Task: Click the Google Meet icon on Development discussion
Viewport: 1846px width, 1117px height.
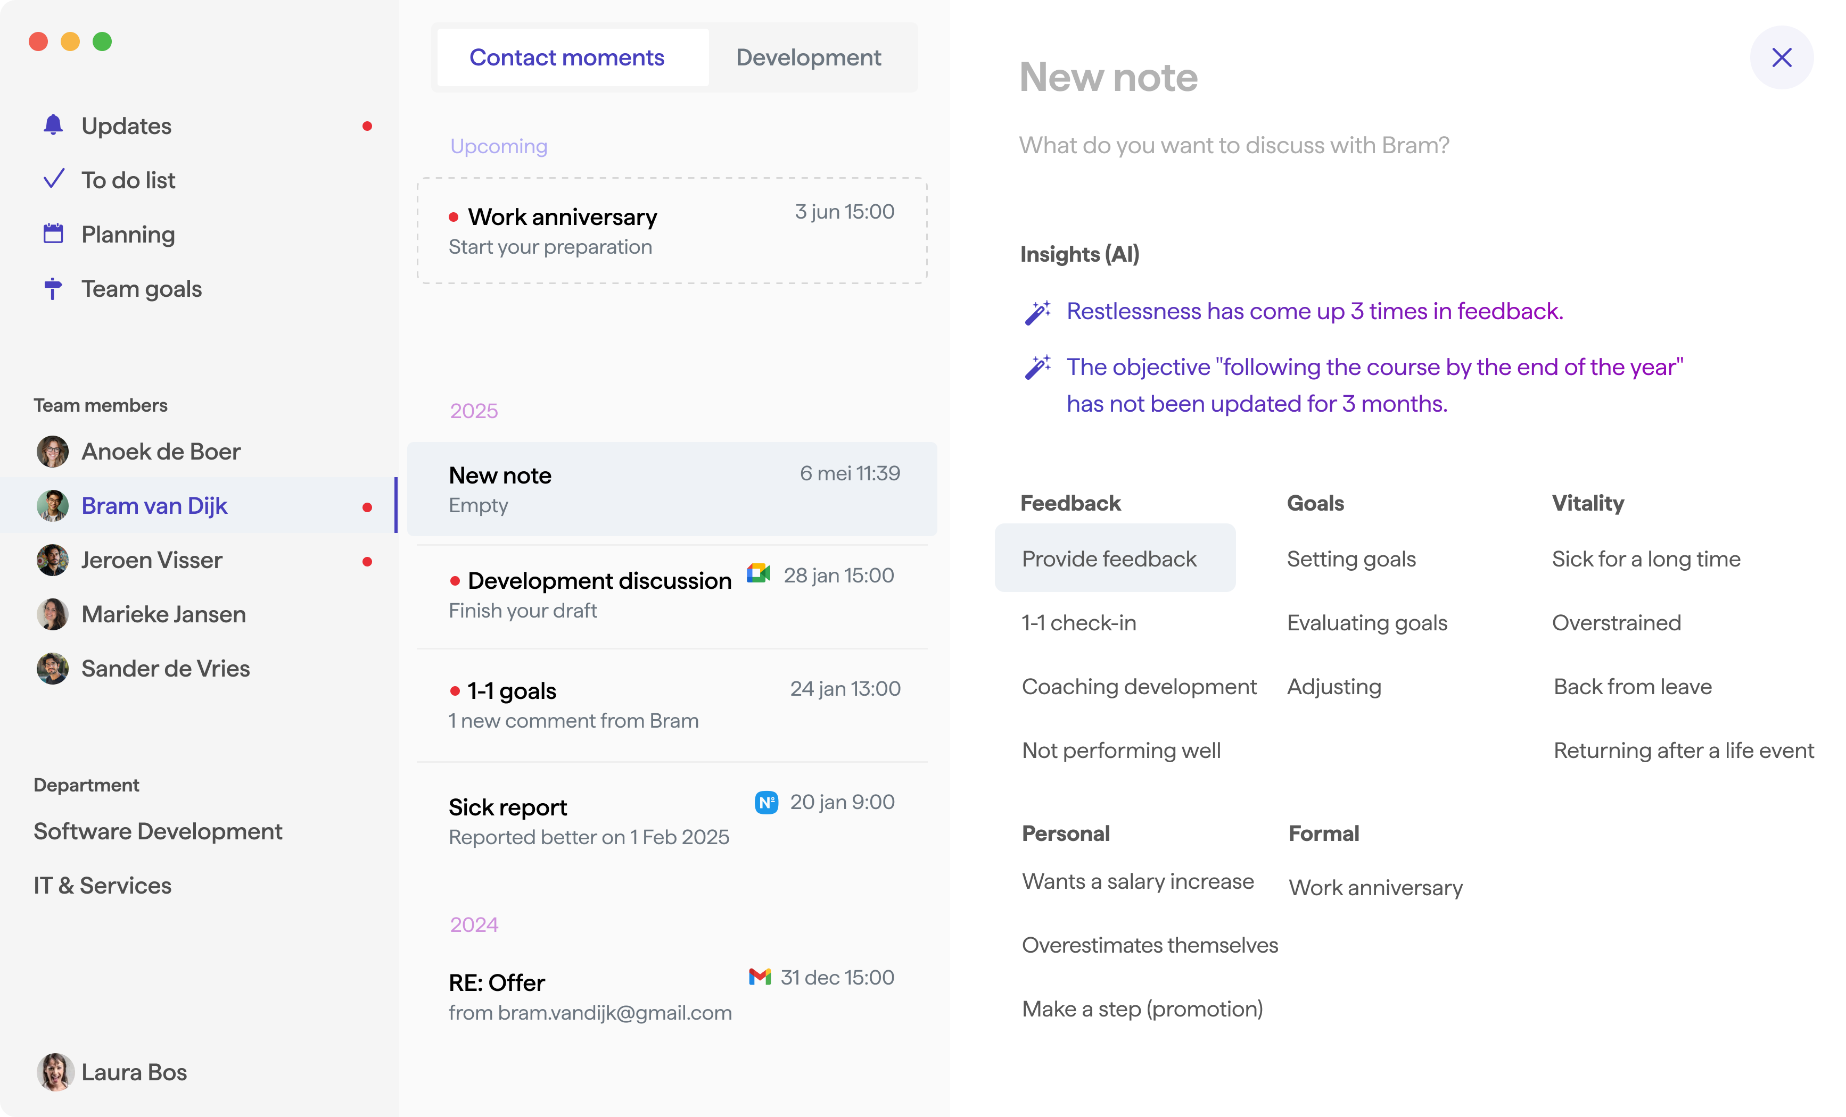Action: click(x=758, y=574)
